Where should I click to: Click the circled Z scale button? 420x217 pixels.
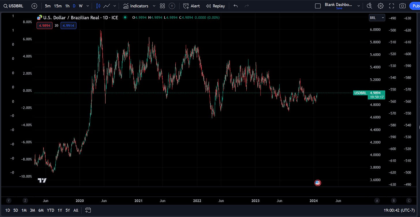click(25, 201)
